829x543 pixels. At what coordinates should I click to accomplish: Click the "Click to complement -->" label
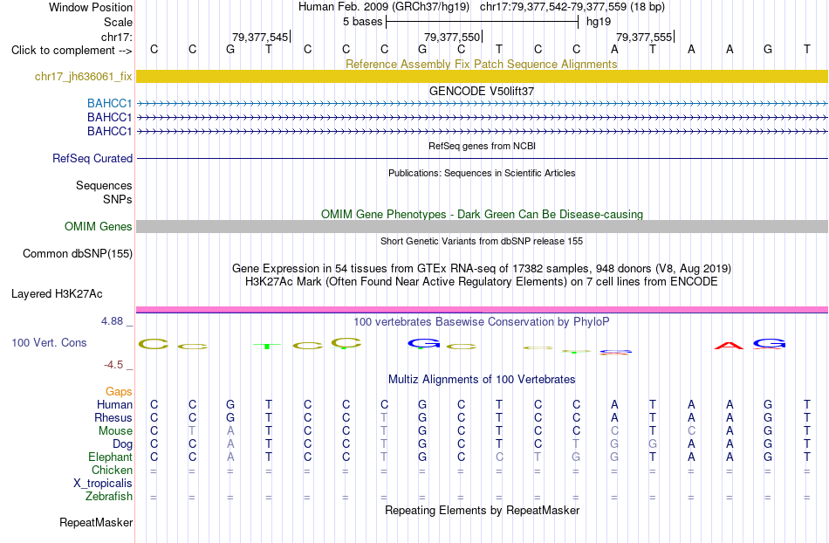click(72, 51)
